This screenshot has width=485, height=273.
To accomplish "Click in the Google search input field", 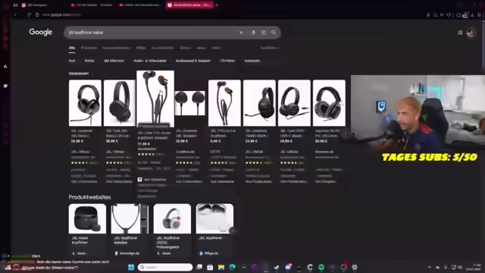I will click(x=152, y=33).
